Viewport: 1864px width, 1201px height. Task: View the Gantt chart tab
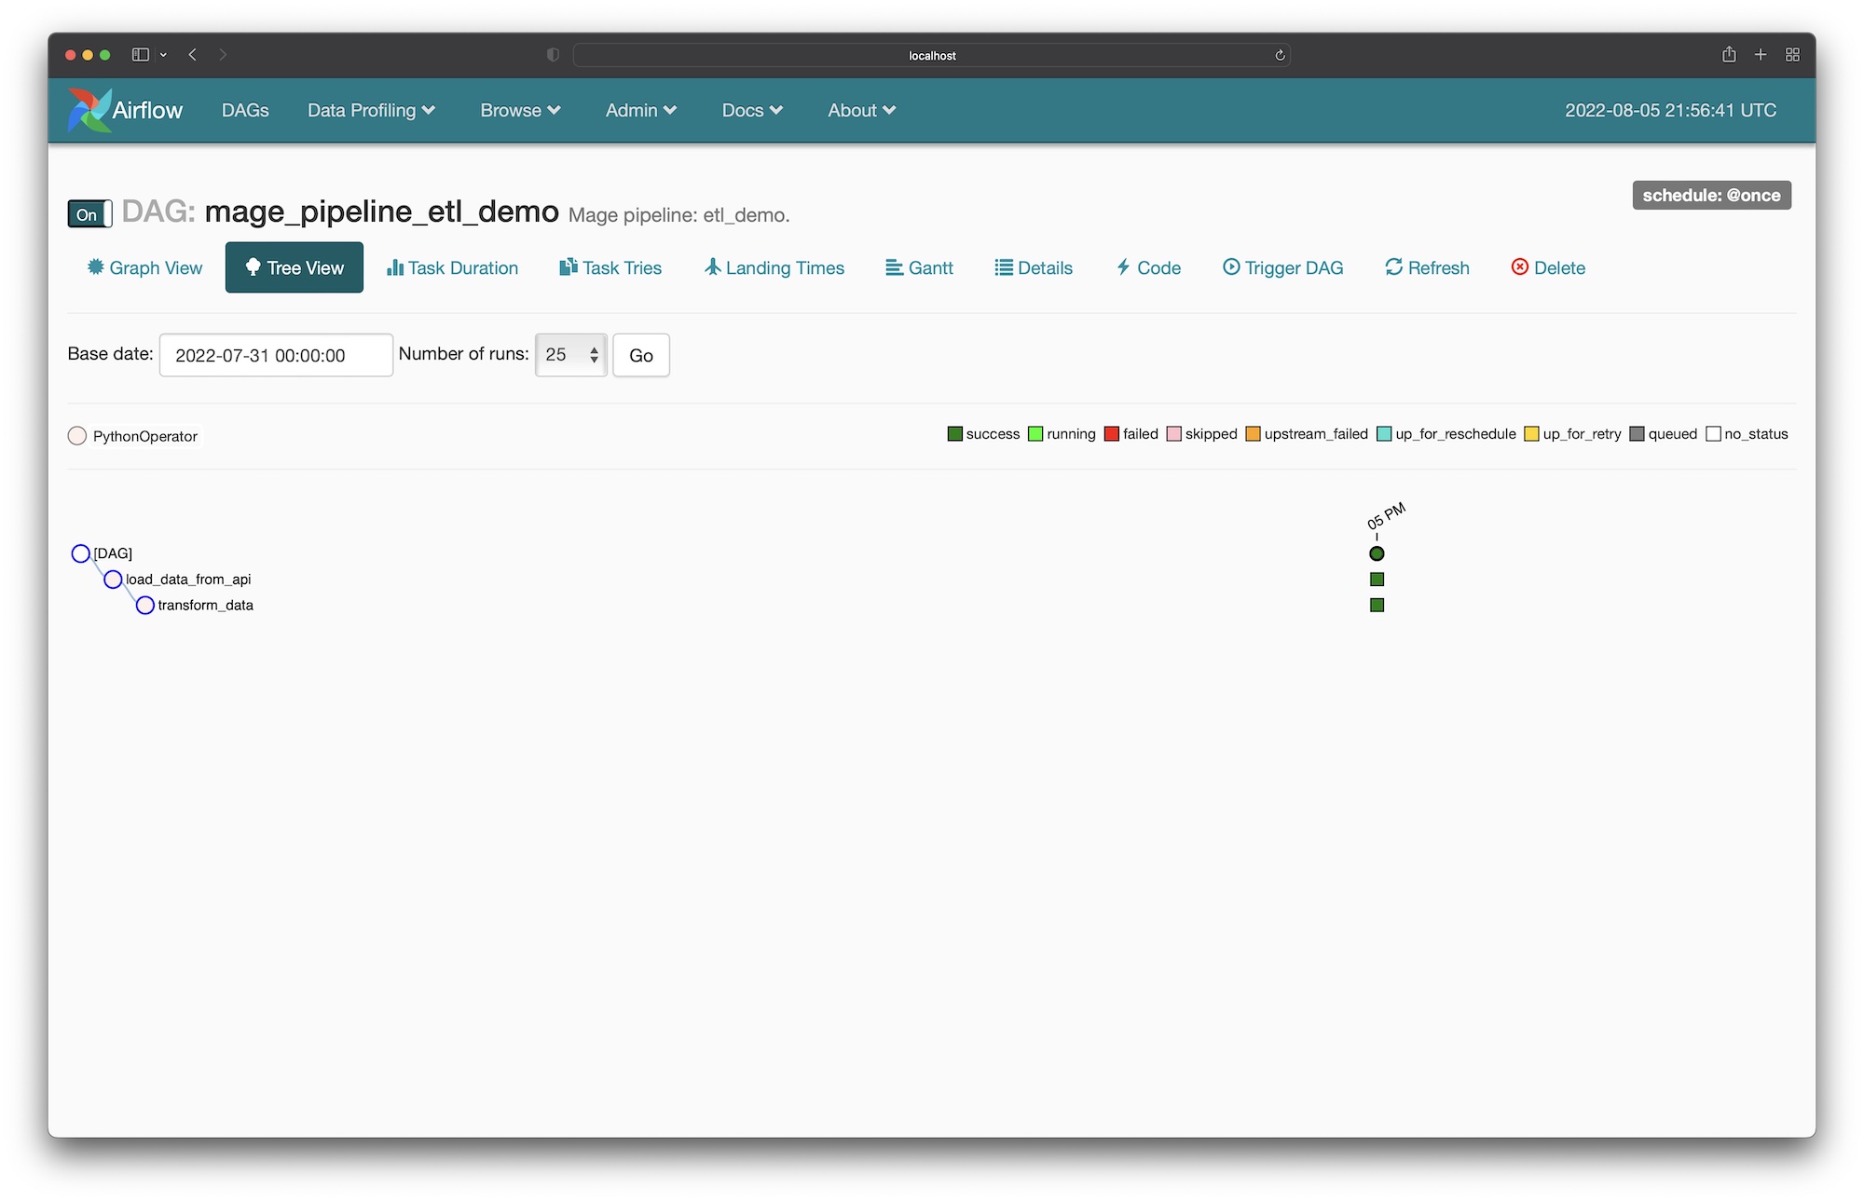click(x=919, y=267)
